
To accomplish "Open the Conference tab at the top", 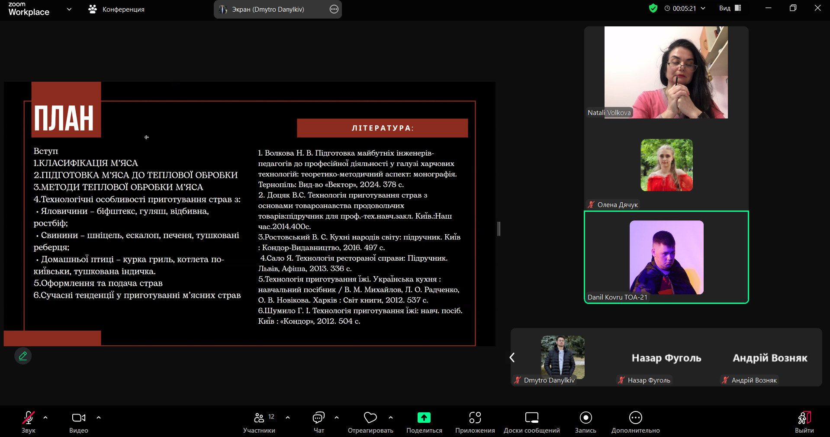I will tap(116, 9).
